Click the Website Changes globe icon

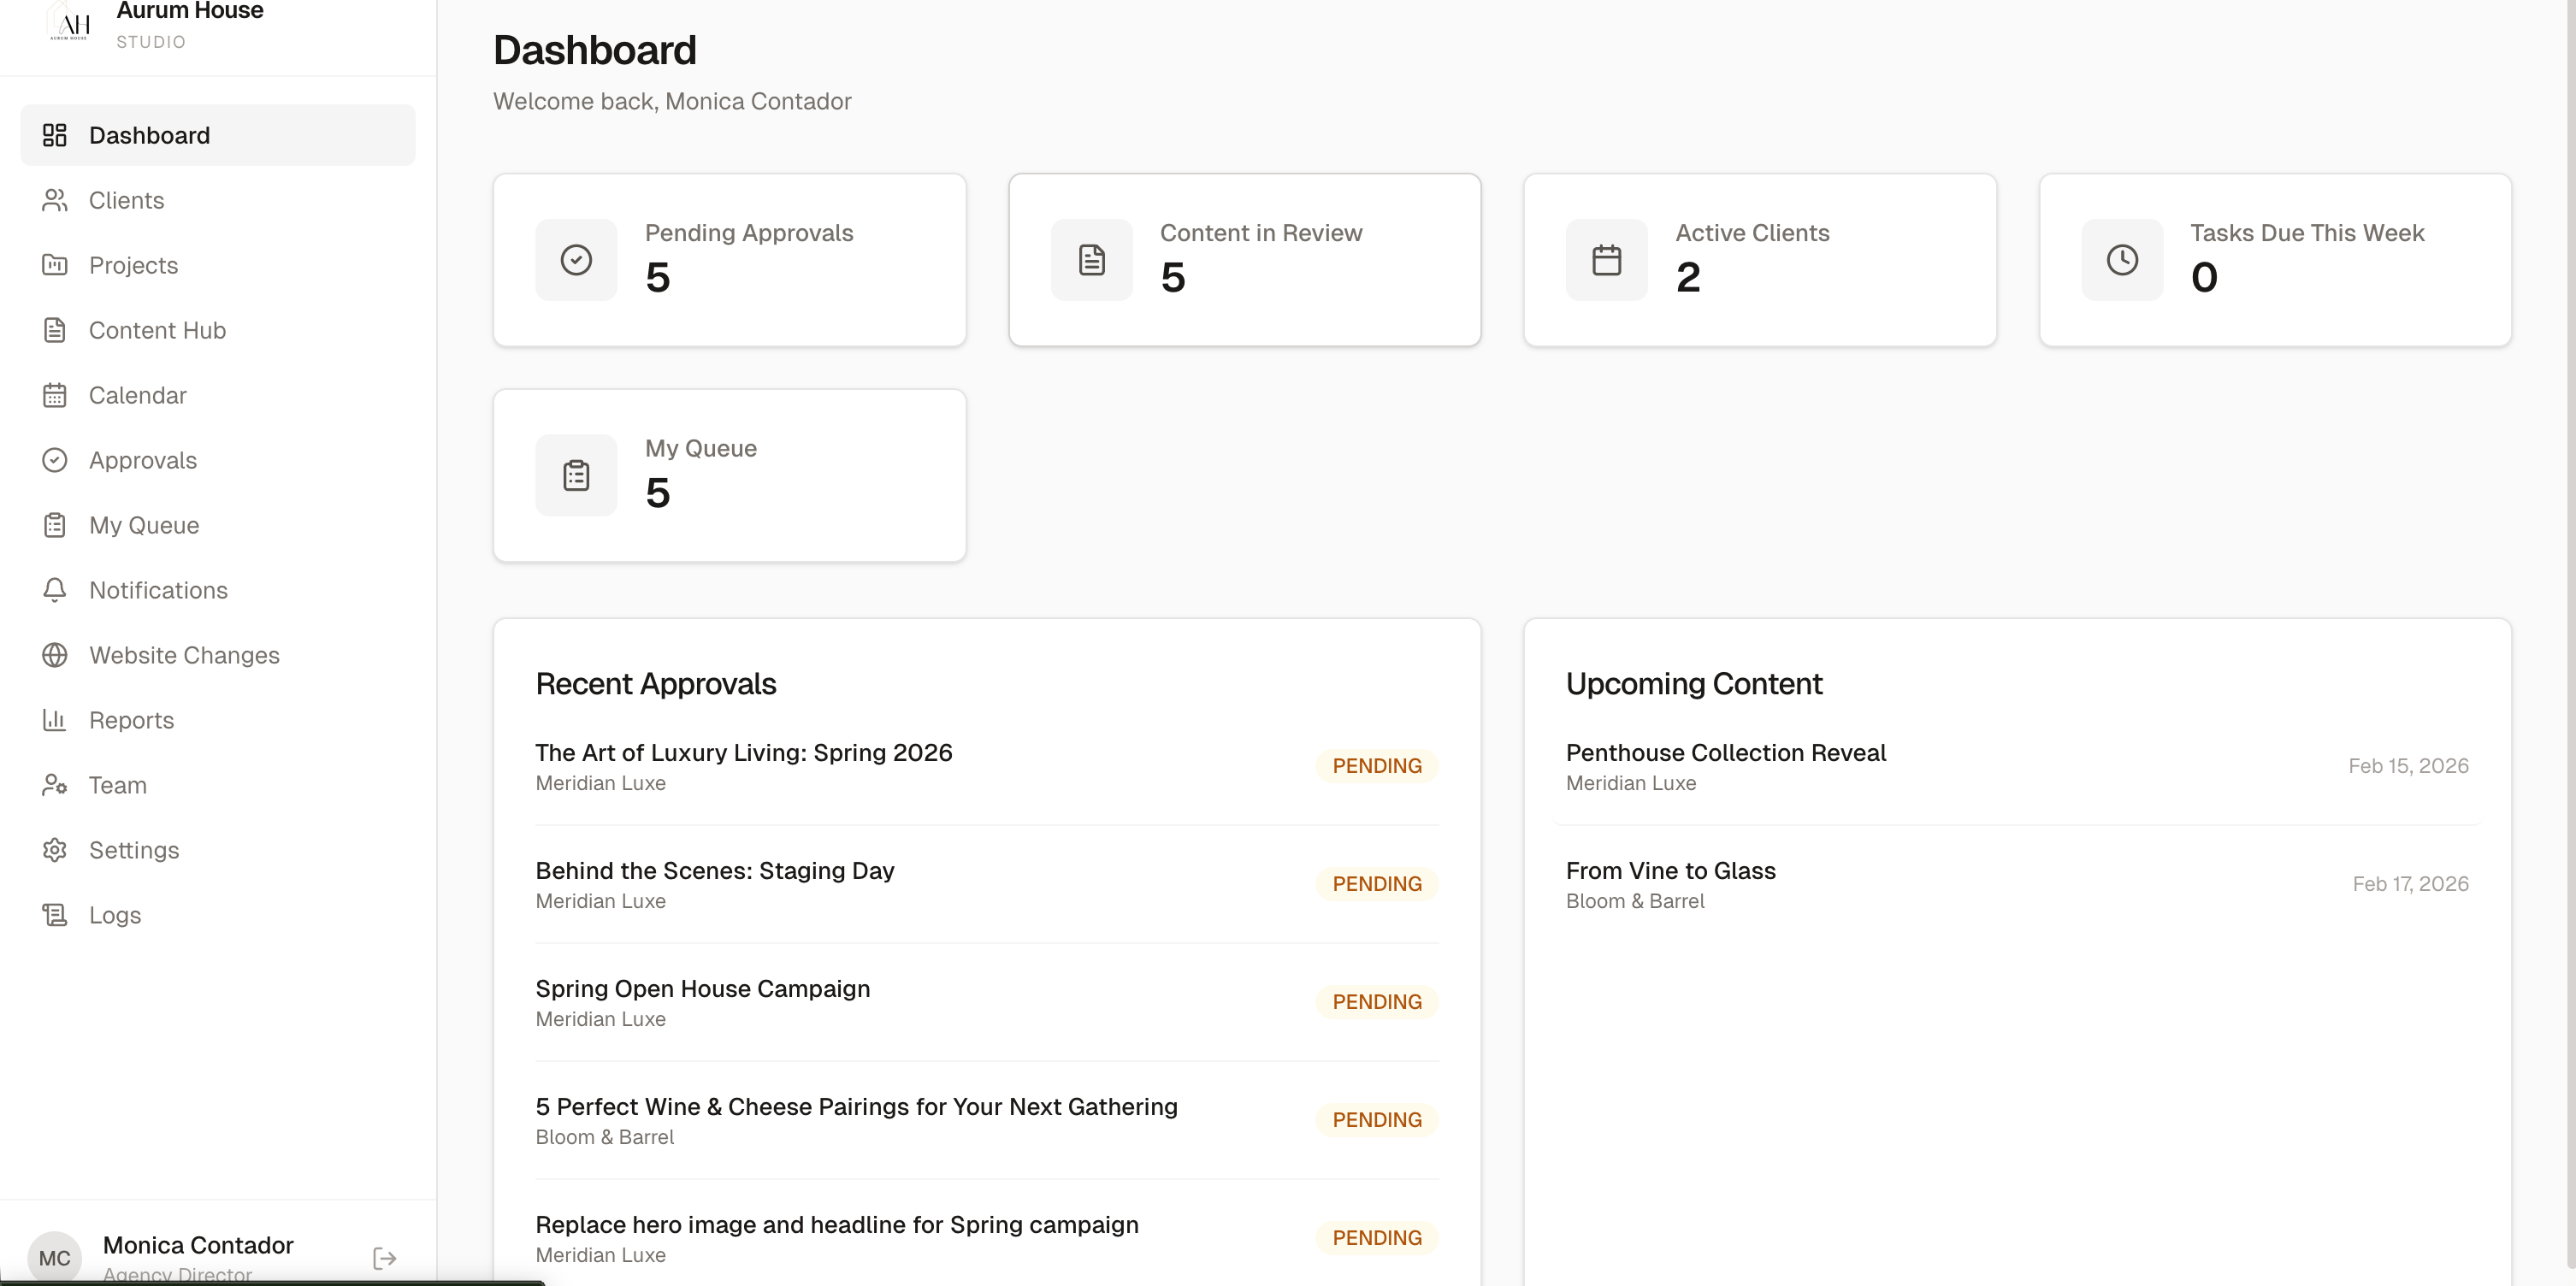tap(55, 655)
